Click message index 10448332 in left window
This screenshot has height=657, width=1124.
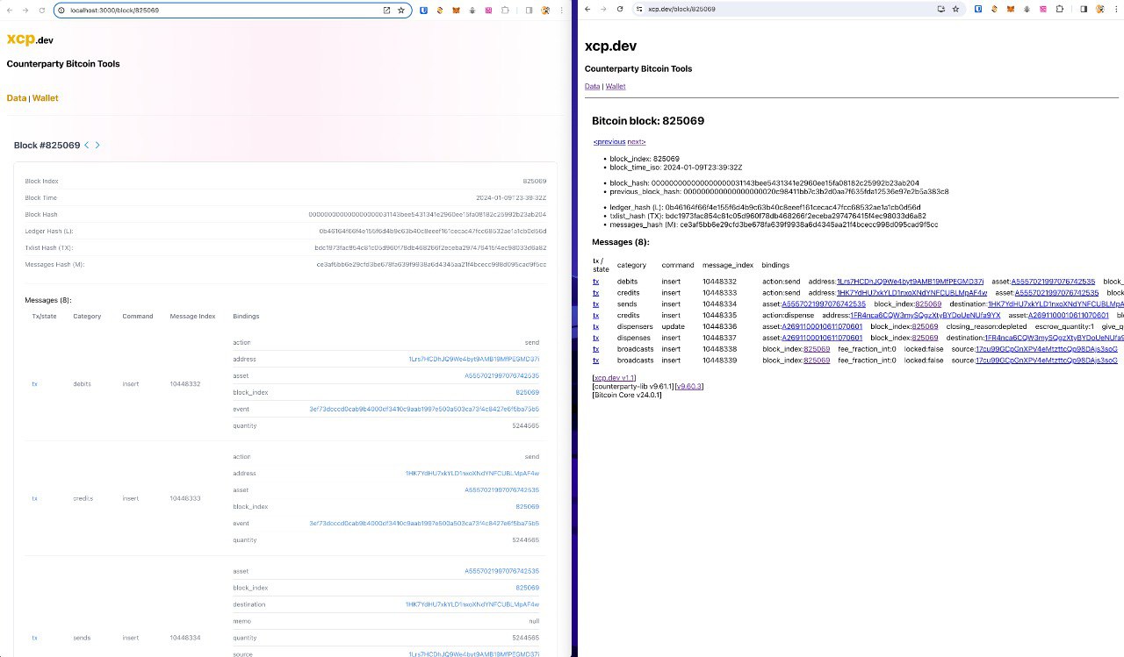(x=185, y=383)
